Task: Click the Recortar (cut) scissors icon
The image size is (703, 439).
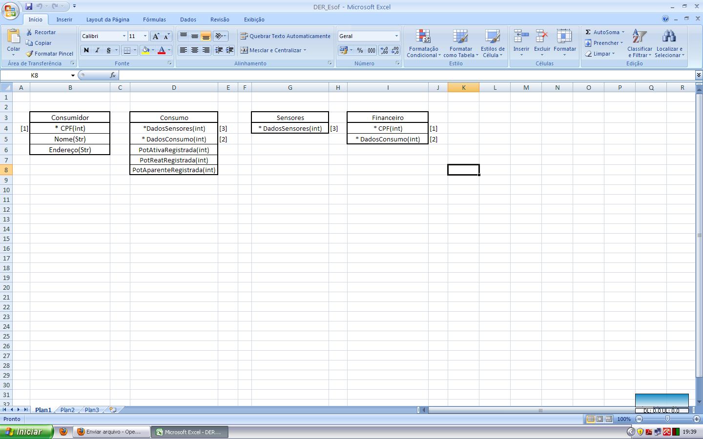Action: 30,32
